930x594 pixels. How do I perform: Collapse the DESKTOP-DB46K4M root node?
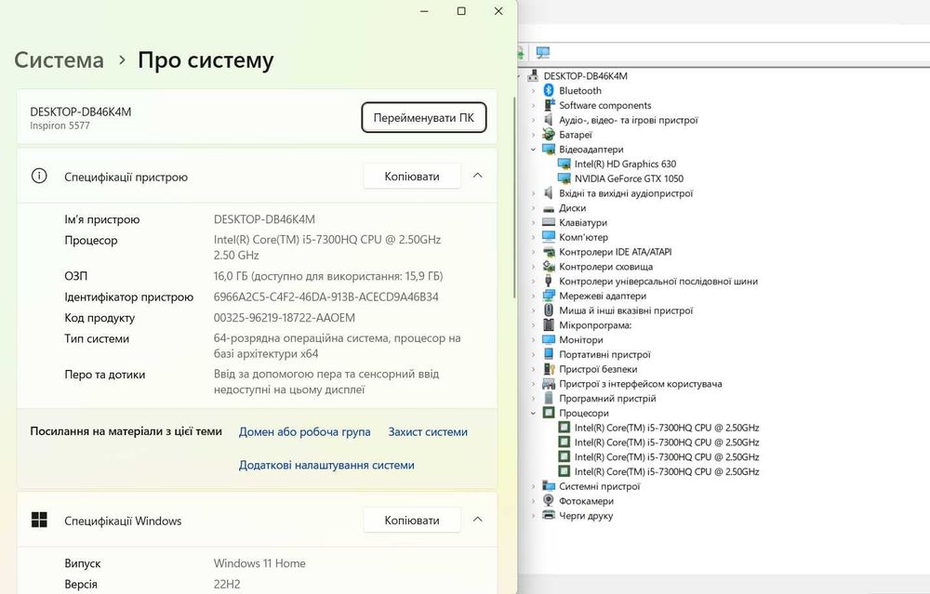pos(520,76)
